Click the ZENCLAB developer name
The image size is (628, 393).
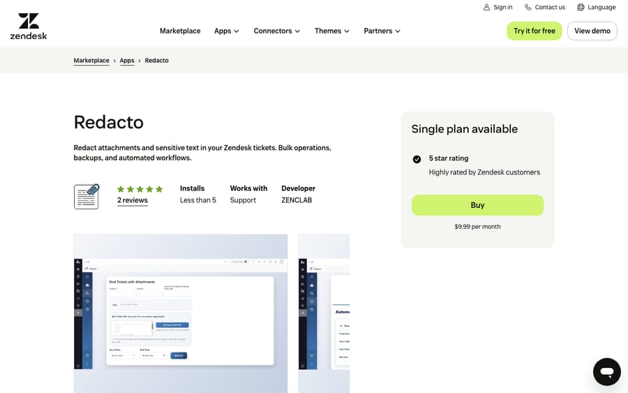click(297, 200)
